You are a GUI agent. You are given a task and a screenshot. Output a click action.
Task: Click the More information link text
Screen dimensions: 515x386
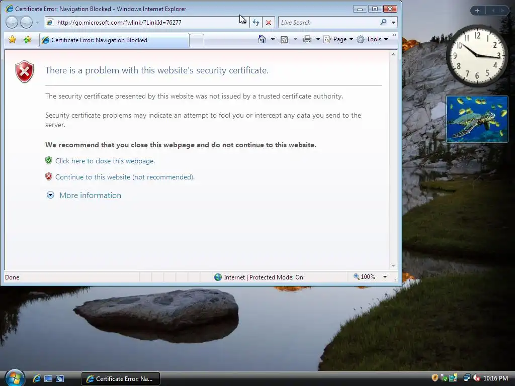(91, 196)
